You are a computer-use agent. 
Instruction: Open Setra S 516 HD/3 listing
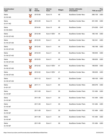(8, 29)
